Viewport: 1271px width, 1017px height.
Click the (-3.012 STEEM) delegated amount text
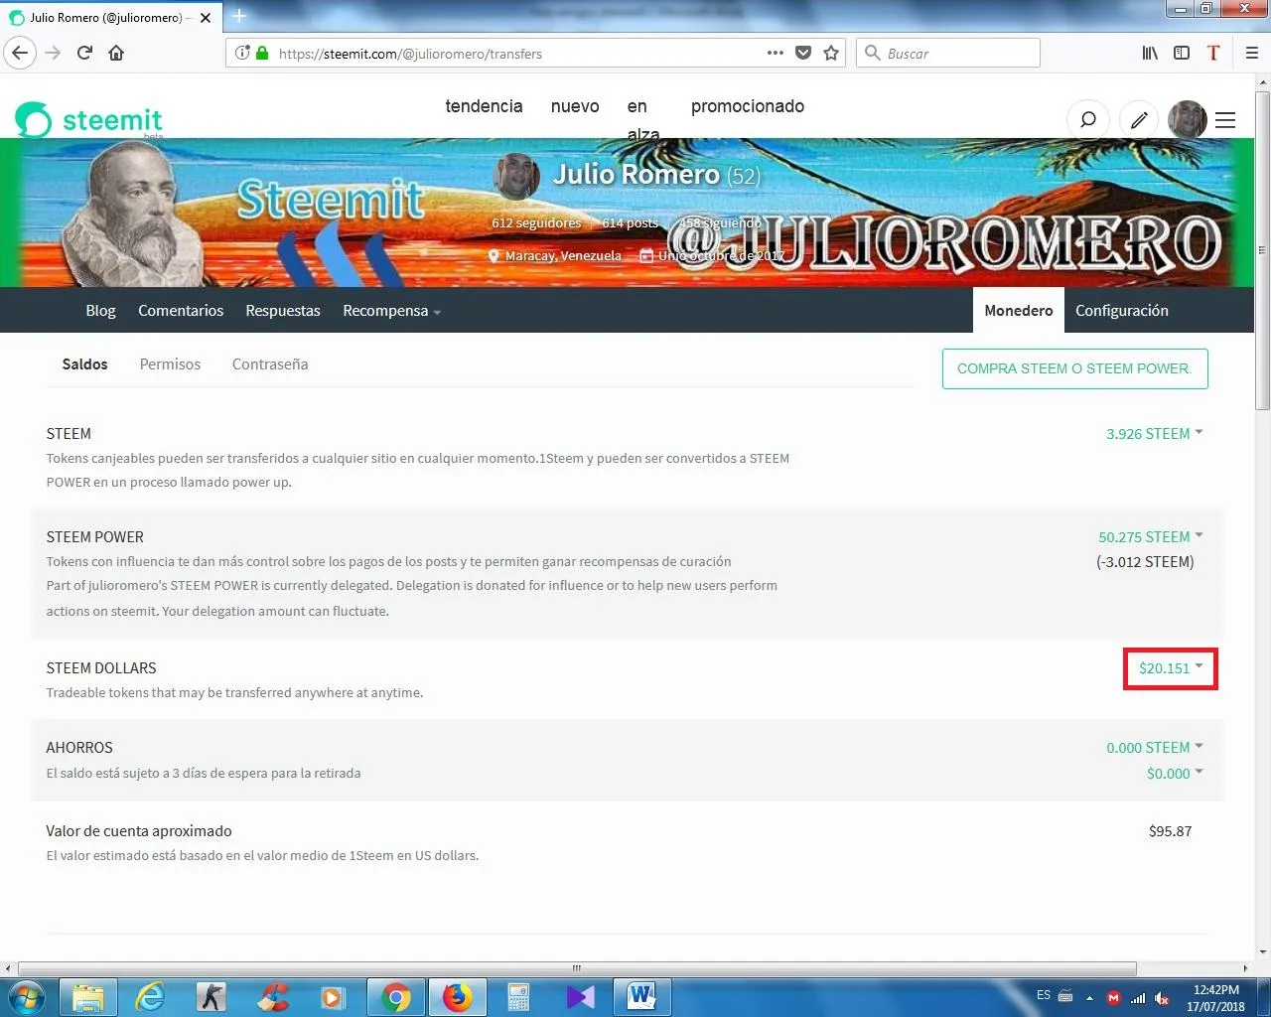pyautogui.click(x=1145, y=562)
